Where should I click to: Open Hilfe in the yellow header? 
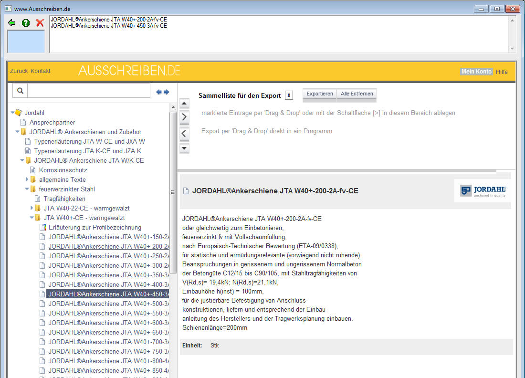502,72
